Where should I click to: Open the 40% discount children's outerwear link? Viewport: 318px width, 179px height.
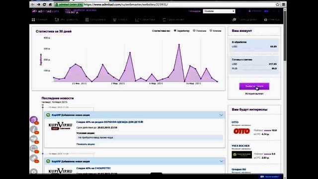[x=110, y=122]
